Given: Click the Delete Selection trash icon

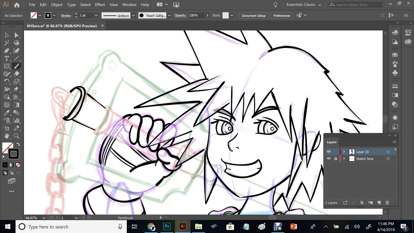Looking at the screenshot, I should [x=387, y=203].
